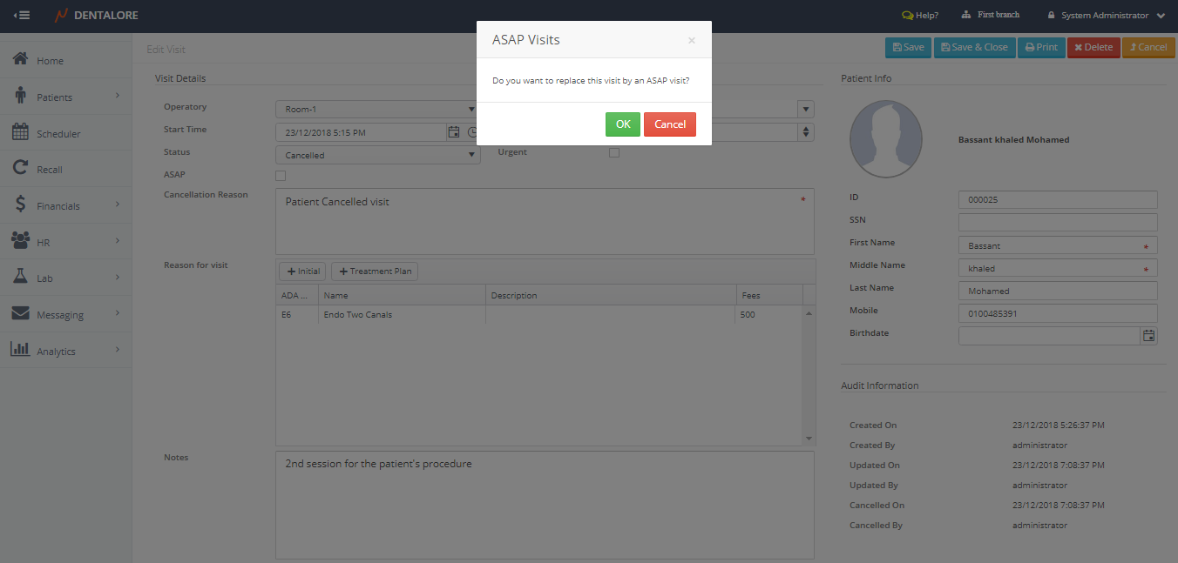Click the Help icon in top bar

(x=907, y=16)
